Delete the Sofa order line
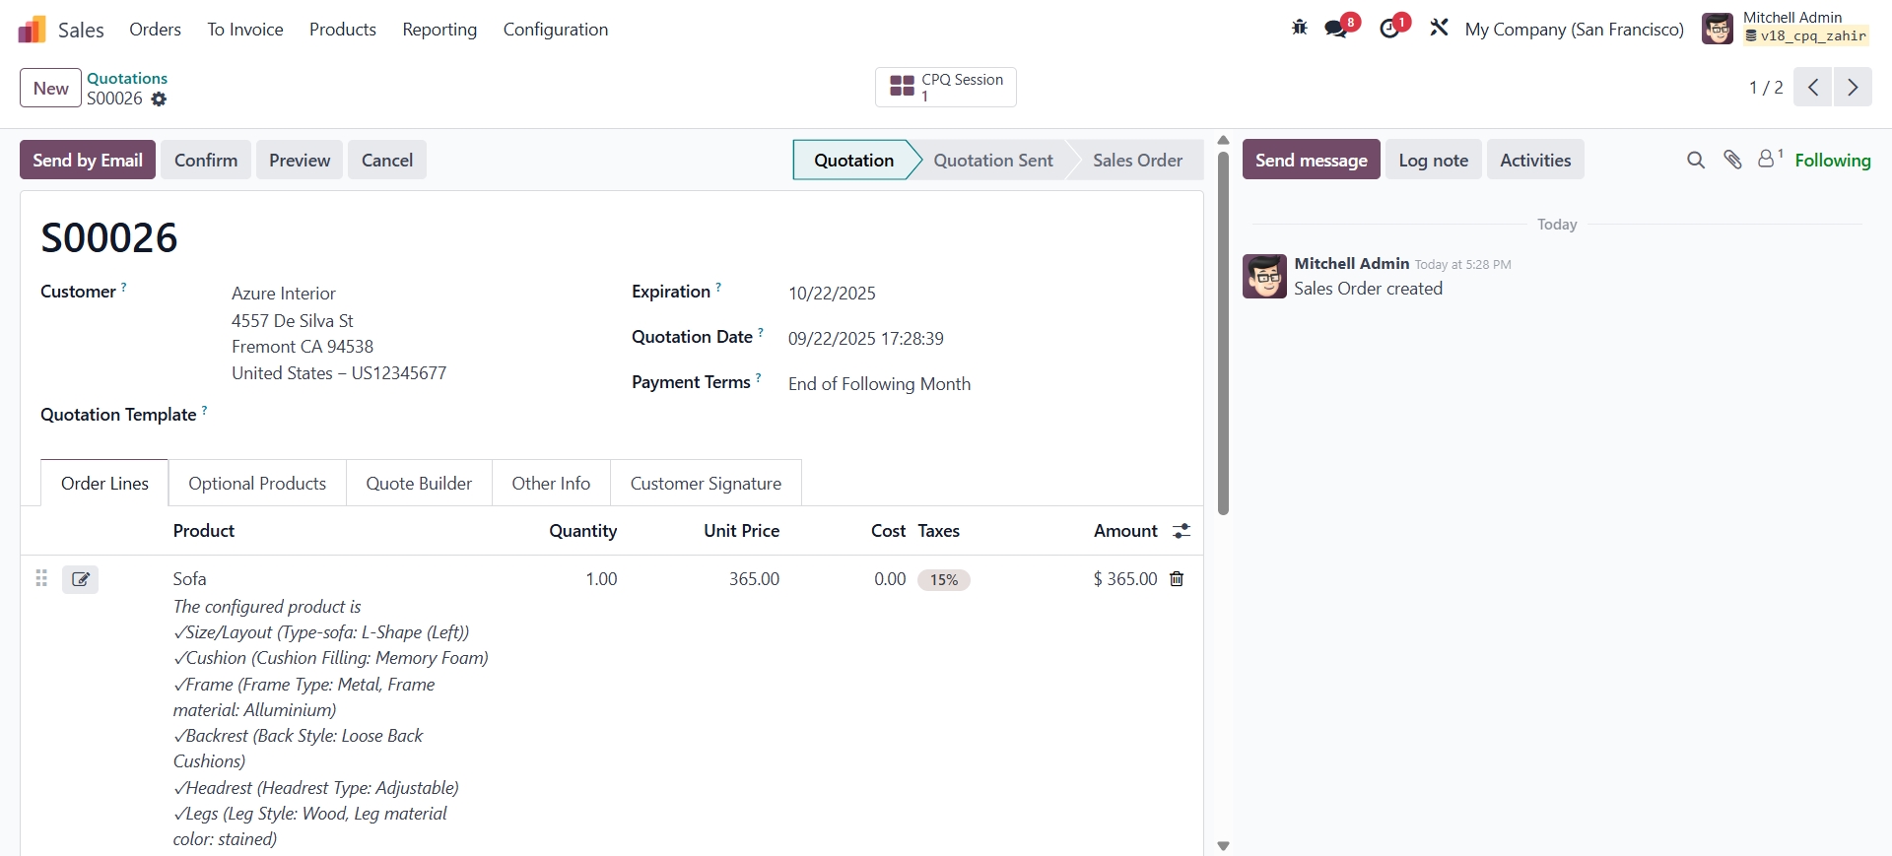This screenshot has height=856, width=1892. [x=1177, y=579]
